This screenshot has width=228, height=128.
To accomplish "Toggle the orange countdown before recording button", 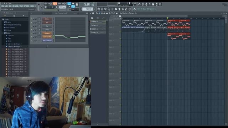I will click(x=55, y=4).
